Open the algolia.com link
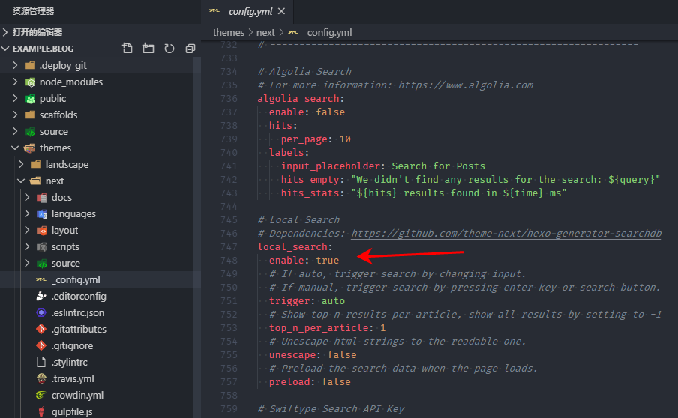The image size is (678, 418). point(465,85)
